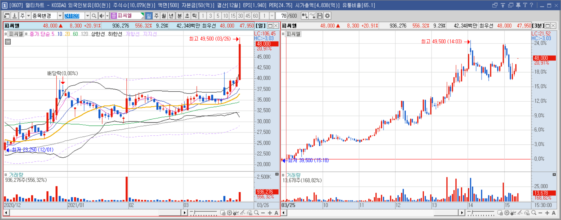Switch chart period to 분 (minute)
Screen dimensions: 561x220
(x=179, y=16)
